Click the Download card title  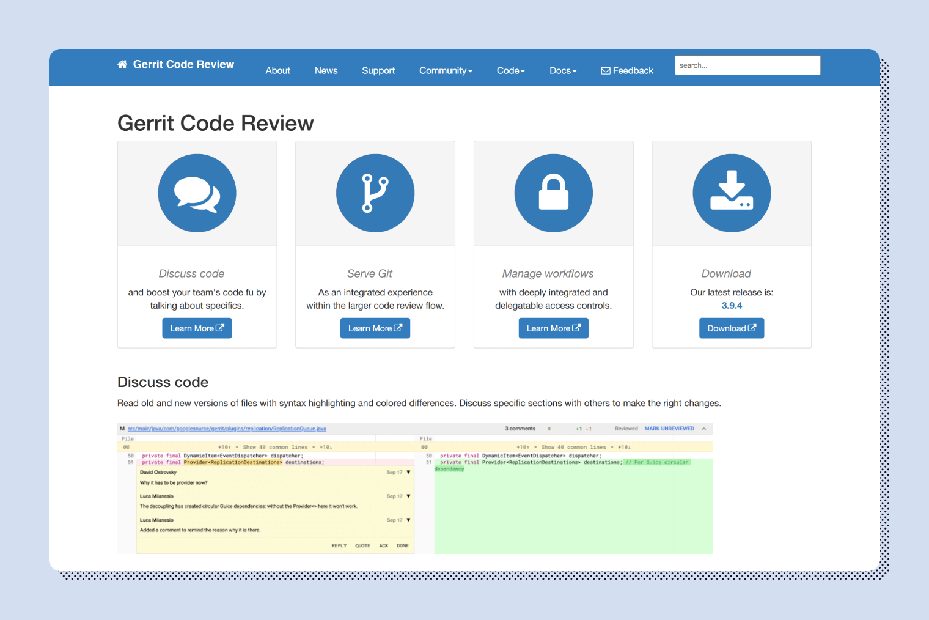726,273
